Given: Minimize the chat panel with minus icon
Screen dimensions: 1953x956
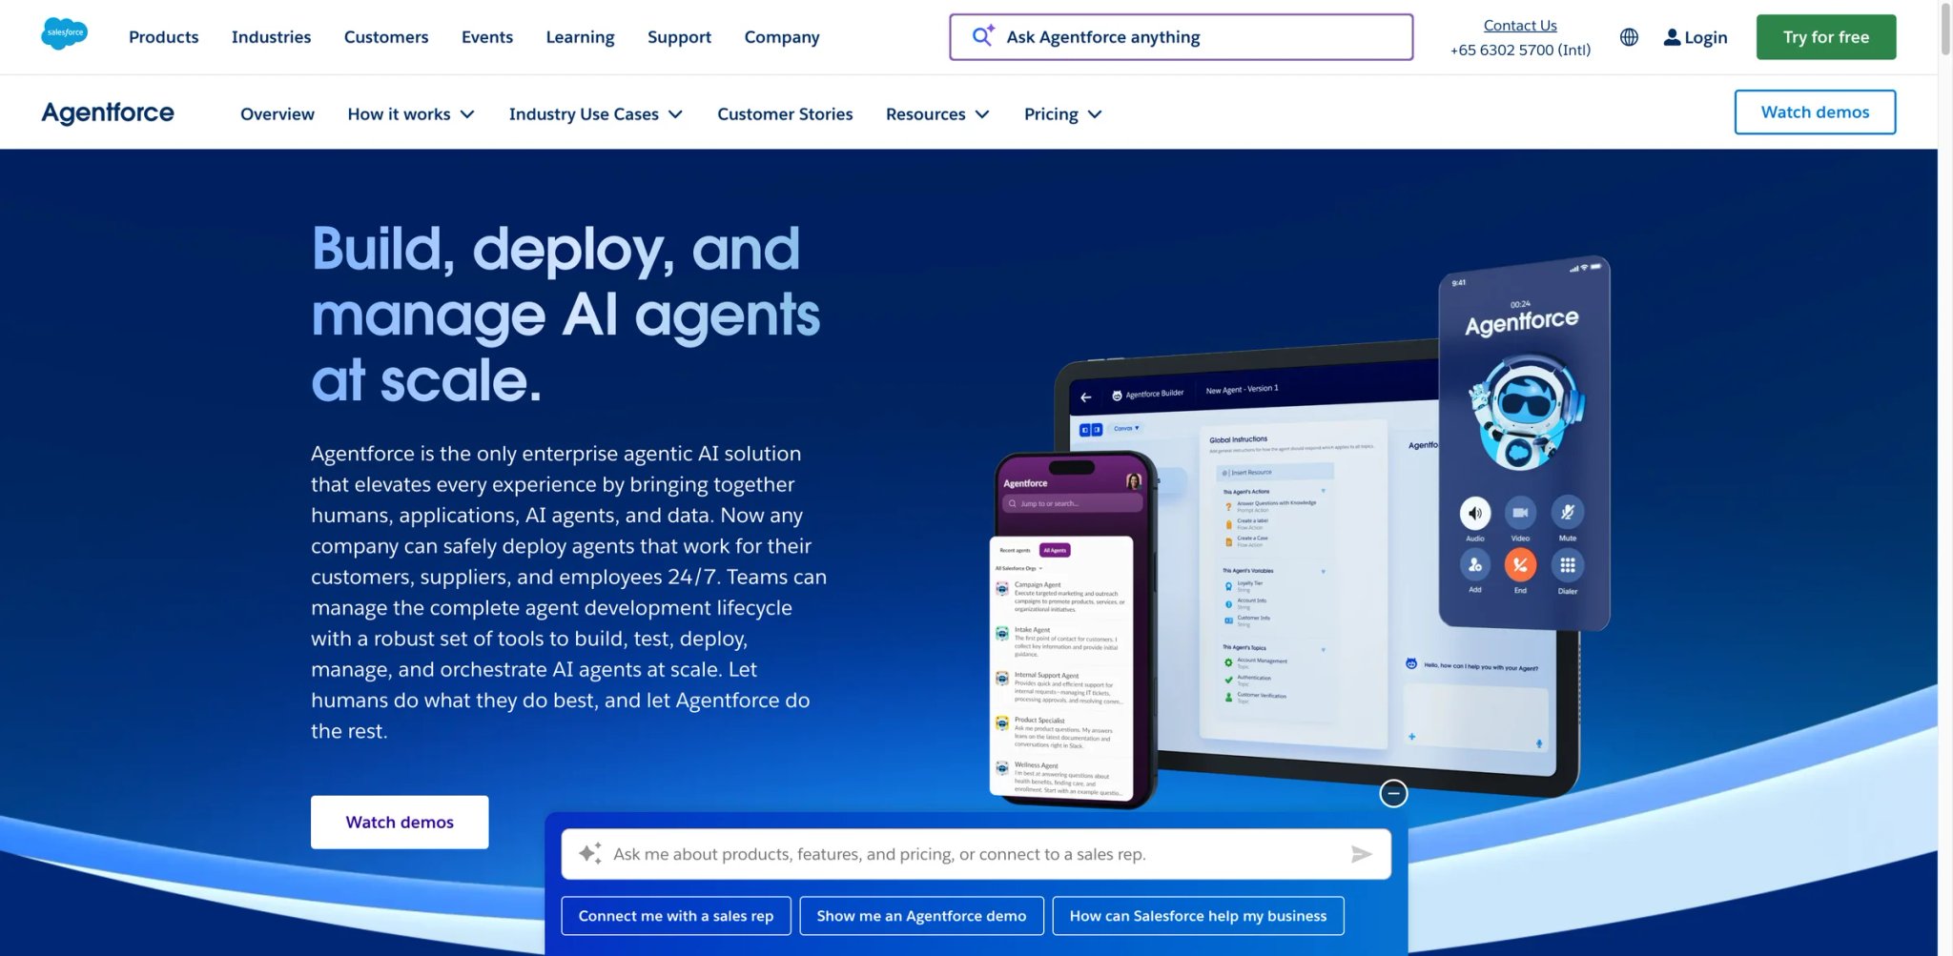Looking at the screenshot, I should pyautogui.click(x=1393, y=793).
